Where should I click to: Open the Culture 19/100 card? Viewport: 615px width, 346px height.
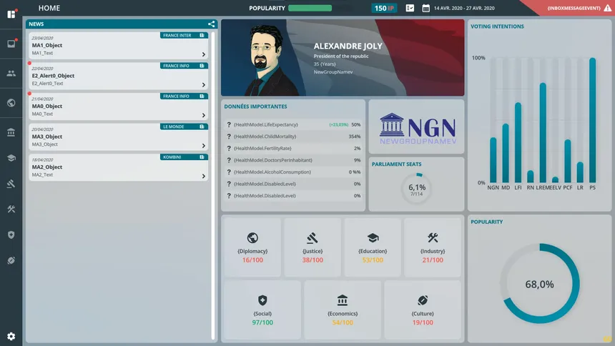(x=423, y=310)
